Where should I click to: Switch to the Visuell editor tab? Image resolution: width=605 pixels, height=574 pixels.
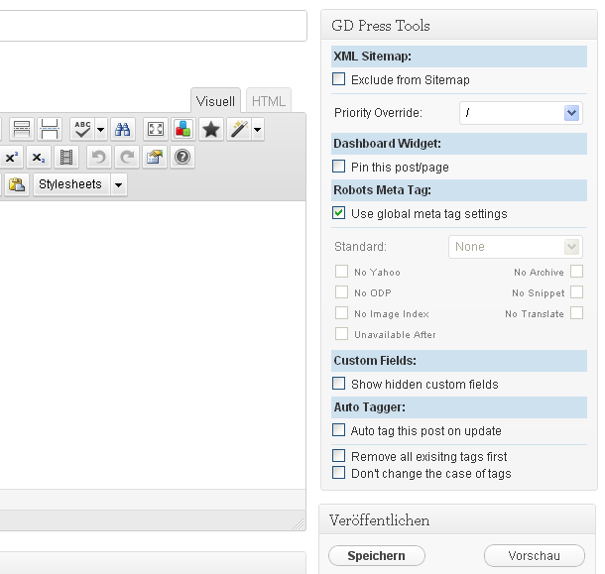(215, 101)
